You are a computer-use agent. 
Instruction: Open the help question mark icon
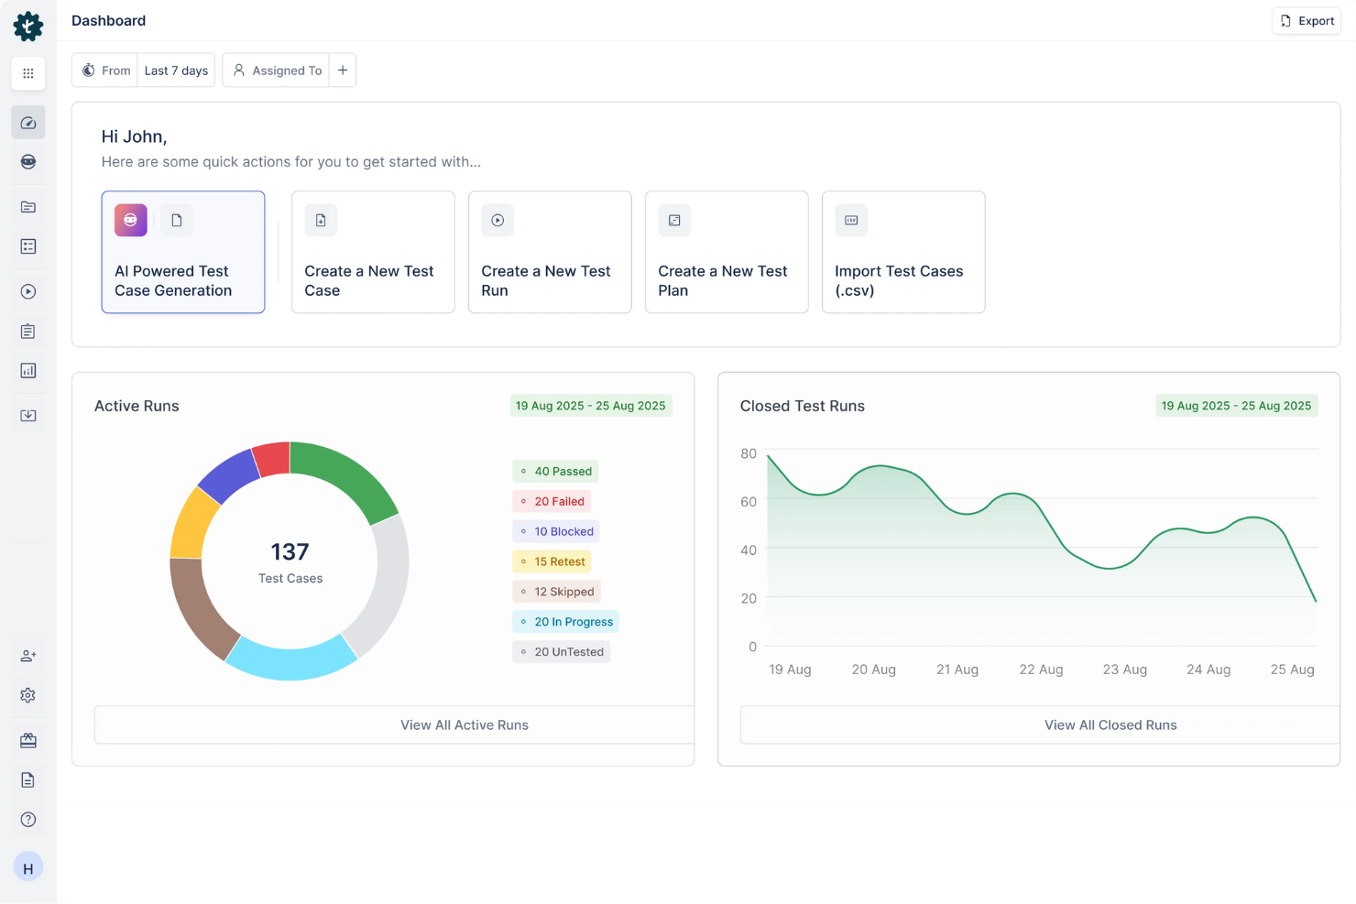click(x=27, y=819)
